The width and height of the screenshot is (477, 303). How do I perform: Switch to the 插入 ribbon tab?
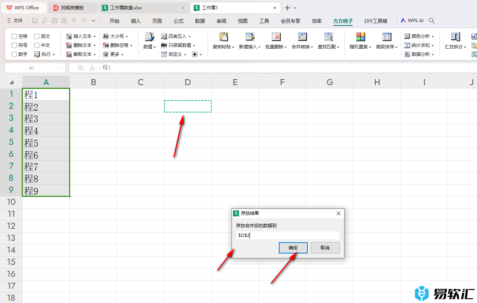tap(136, 21)
